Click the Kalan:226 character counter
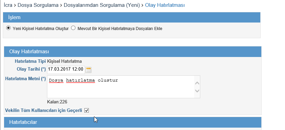Image resolution: width=285 pixels, height=130 pixels. click(57, 102)
